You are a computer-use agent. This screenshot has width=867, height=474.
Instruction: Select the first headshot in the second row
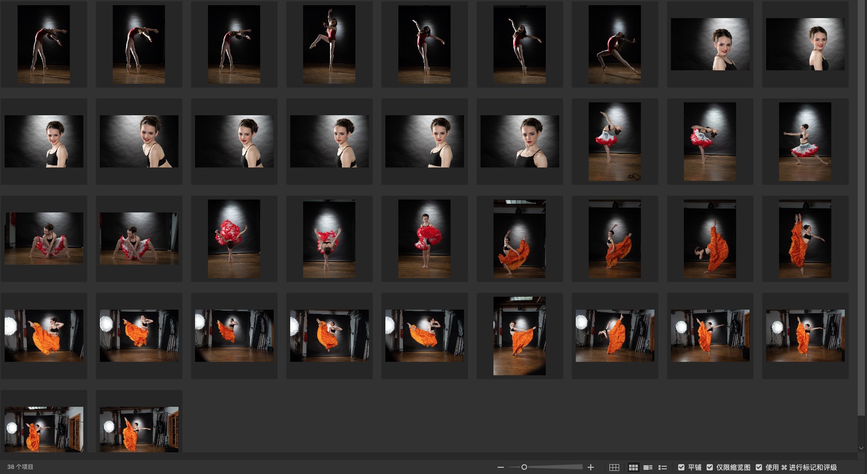point(44,141)
